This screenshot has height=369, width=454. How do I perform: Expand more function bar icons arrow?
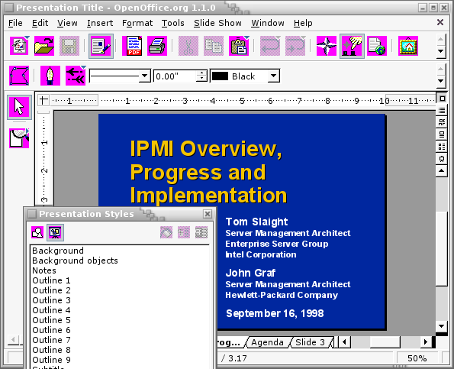click(x=441, y=51)
